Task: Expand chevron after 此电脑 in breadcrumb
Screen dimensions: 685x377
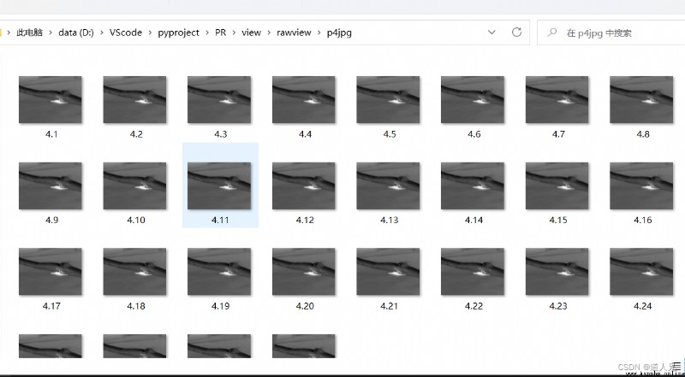Action: 51,32
